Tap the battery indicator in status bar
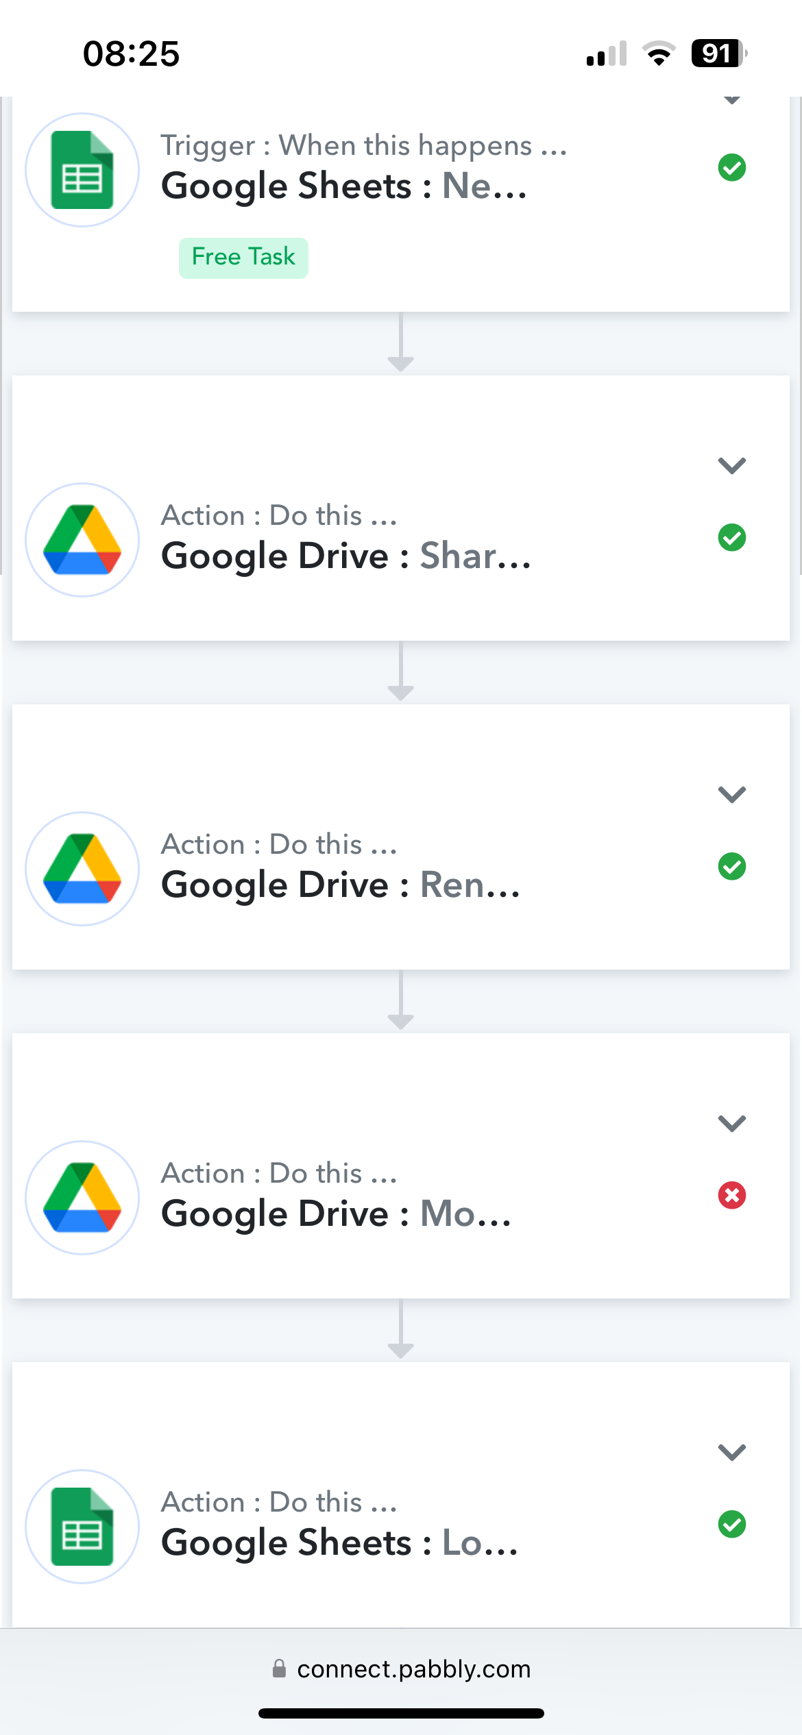This screenshot has width=802, height=1735. [x=718, y=53]
